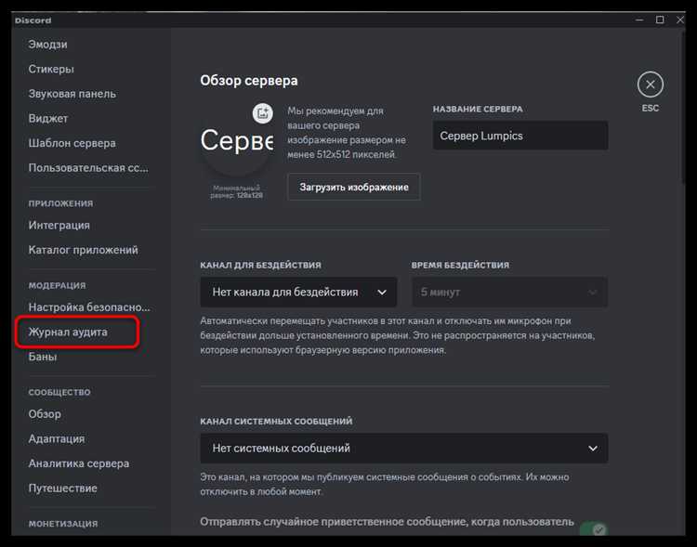
Task: Maximize the Discord window
Action: click(660, 20)
